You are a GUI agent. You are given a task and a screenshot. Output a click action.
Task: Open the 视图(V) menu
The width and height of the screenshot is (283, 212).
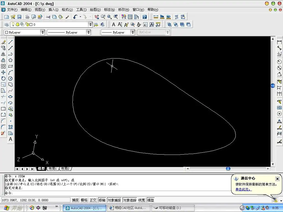[x=40, y=10]
